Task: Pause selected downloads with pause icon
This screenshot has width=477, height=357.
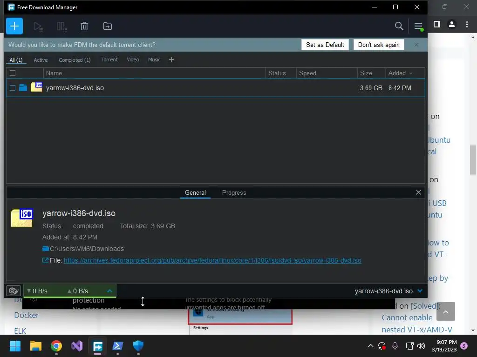Action: tap(62, 26)
